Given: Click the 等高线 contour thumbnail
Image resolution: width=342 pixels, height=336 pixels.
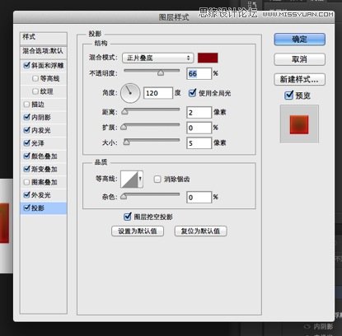Looking at the screenshot, I should click(129, 180).
